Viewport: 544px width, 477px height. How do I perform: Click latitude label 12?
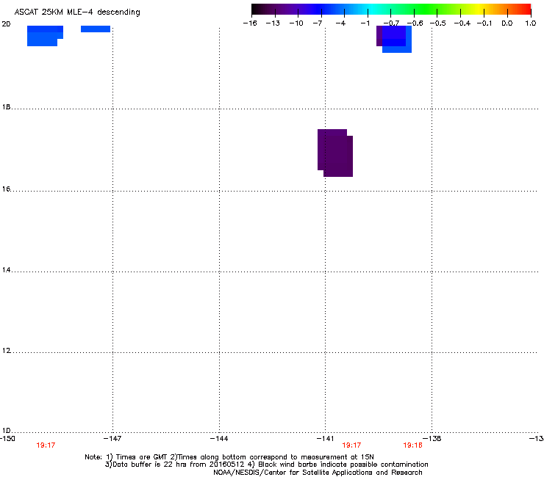point(6,350)
